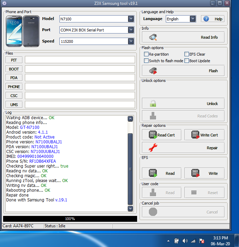This screenshot has width=239, height=247.
Task: Click the model text GT-N7100
Action: pos(30,127)
